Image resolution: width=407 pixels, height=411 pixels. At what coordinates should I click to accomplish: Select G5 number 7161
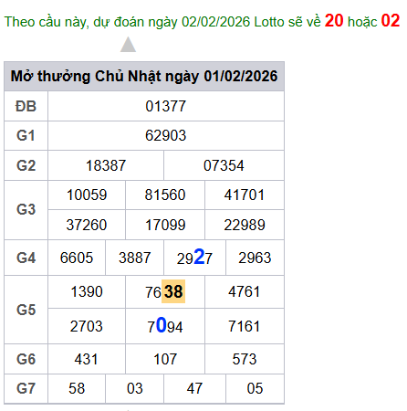(x=245, y=326)
